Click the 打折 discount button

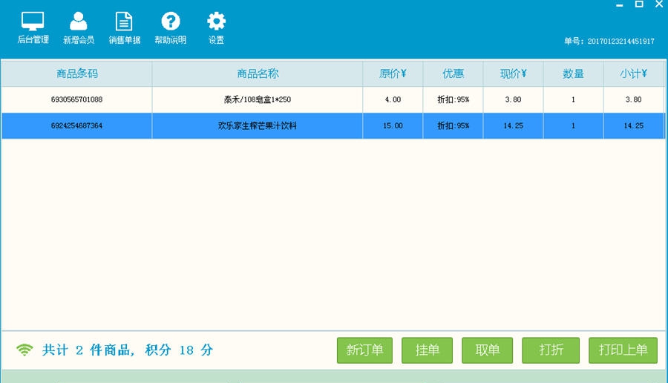[551, 350]
